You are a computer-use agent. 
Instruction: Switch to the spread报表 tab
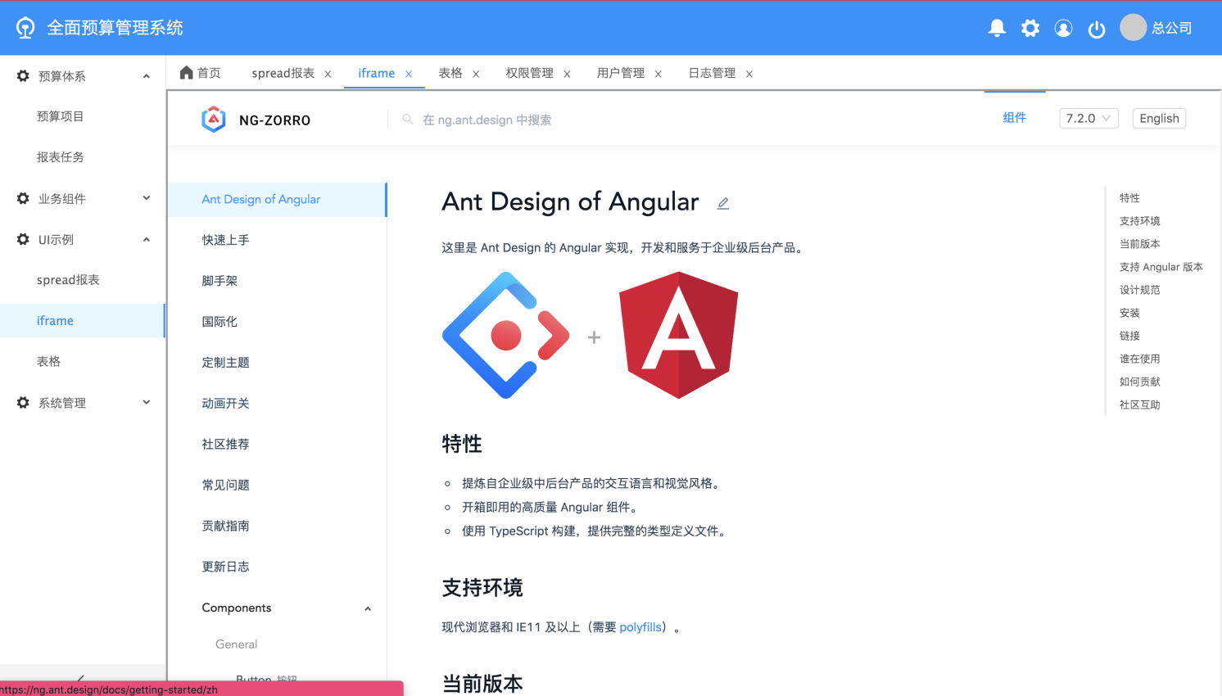(283, 73)
